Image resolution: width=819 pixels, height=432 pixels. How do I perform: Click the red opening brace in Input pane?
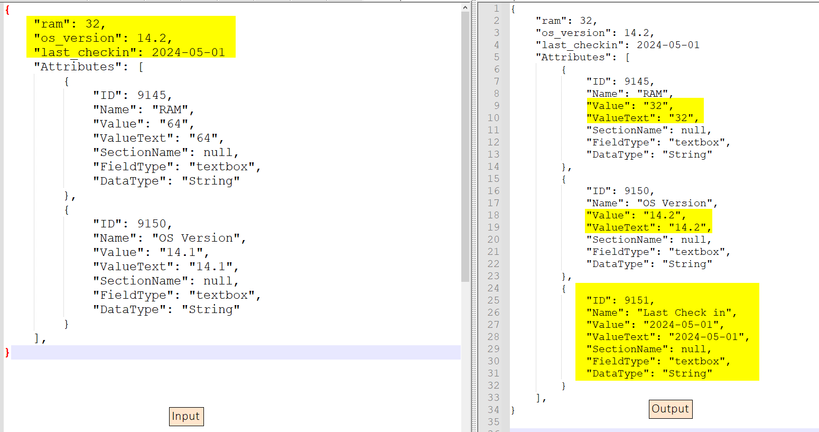pyautogui.click(x=7, y=10)
